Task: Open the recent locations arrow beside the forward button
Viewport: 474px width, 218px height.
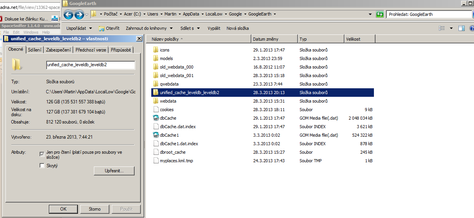Action: tap(87, 14)
